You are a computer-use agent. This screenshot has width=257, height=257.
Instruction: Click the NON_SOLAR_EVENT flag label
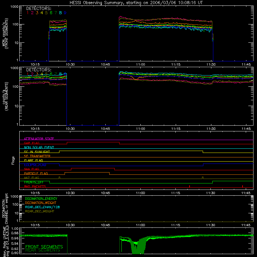39,147
